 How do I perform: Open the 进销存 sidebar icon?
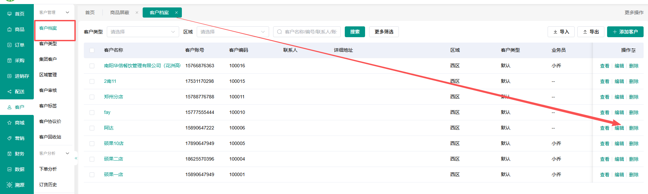[9, 76]
